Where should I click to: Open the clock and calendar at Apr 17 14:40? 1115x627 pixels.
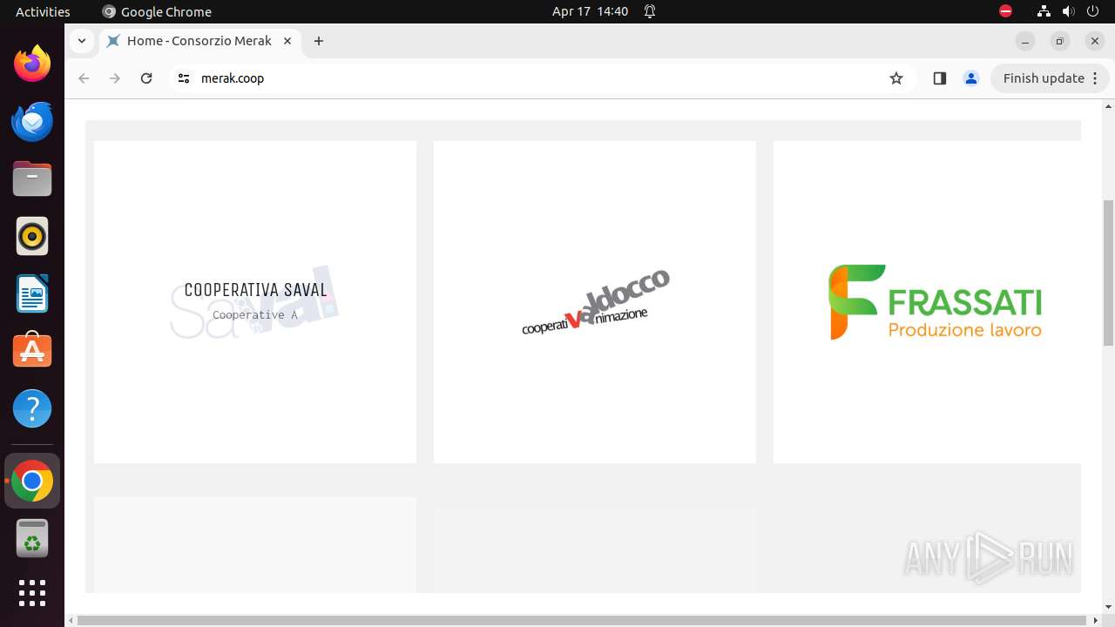tap(590, 11)
